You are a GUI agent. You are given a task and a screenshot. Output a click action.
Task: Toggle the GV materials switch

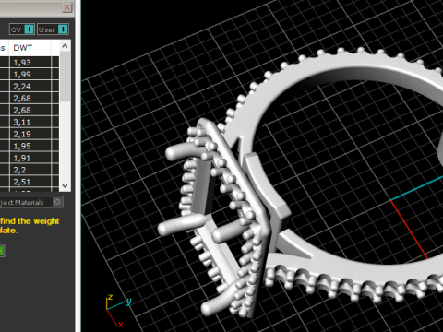tap(22, 30)
